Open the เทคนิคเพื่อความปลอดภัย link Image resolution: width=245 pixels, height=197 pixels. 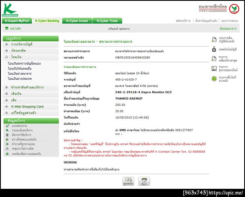pos(26,154)
